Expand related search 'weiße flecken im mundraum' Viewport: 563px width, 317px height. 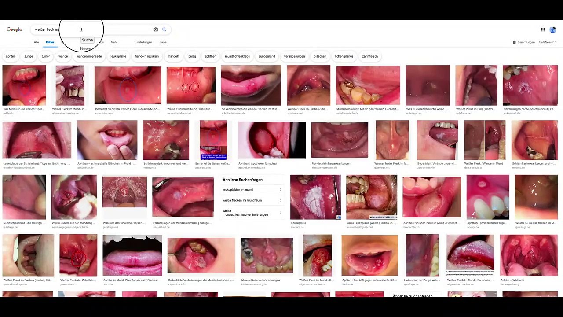(x=252, y=200)
